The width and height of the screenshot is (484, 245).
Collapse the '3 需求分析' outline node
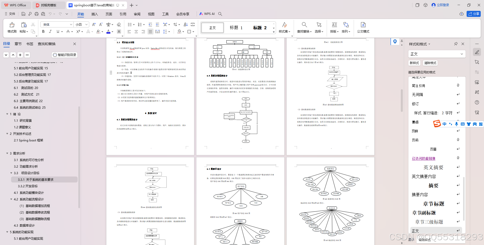pos(7,153)
